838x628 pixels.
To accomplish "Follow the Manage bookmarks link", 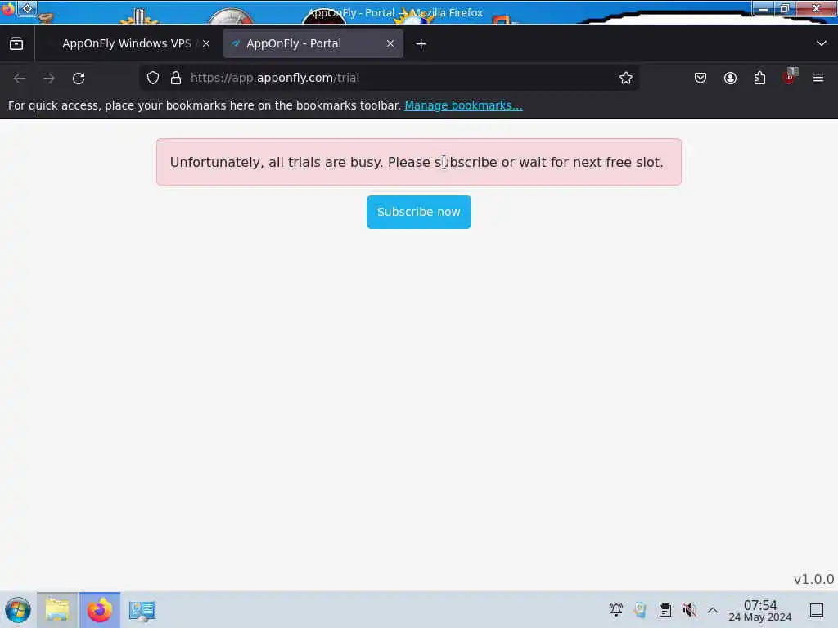I will coord(463,105).
